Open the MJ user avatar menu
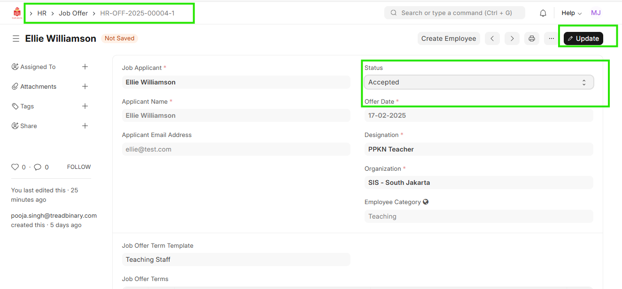This screenshot has height=289, width=622. click(596, 13)
